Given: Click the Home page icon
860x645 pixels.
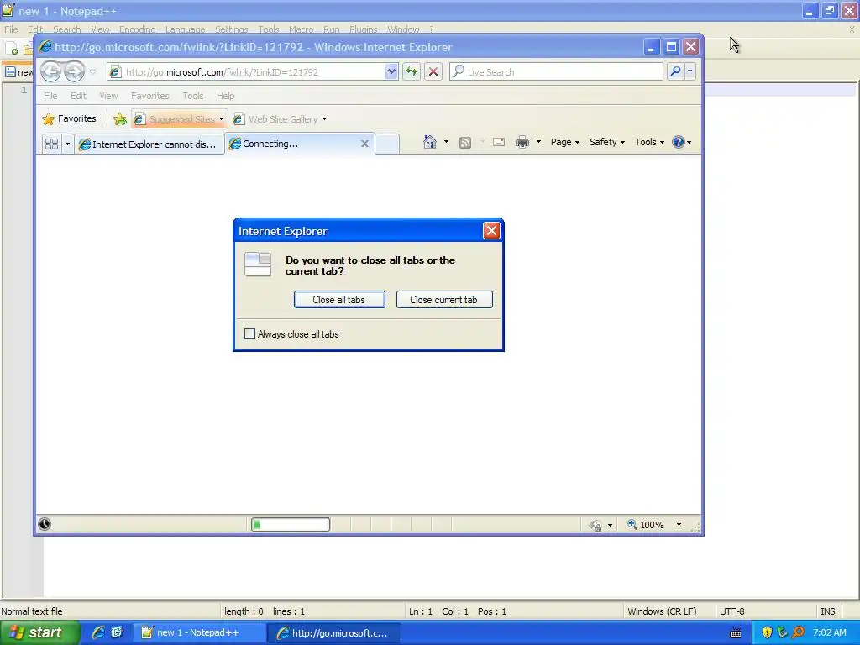Looking at the screenshot, I should click(430, 142).
